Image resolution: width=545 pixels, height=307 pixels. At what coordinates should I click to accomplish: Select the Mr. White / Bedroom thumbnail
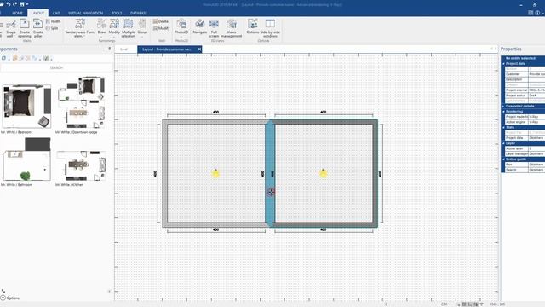coord(26,106)
